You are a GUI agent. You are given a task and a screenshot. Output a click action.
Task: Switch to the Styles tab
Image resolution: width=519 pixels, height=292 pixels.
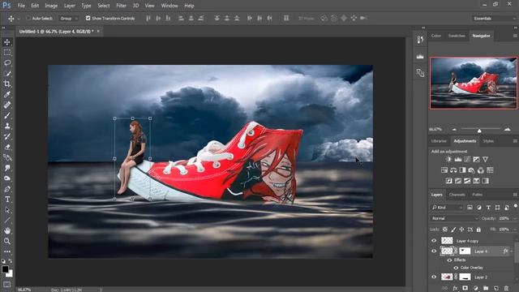[x=488, y=141]
